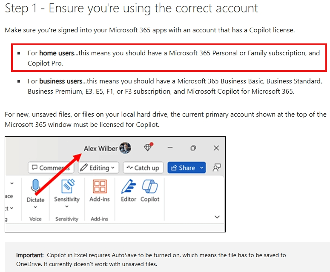Click the blue Share button
330x272 pixels.
click(x=183, y=168)
